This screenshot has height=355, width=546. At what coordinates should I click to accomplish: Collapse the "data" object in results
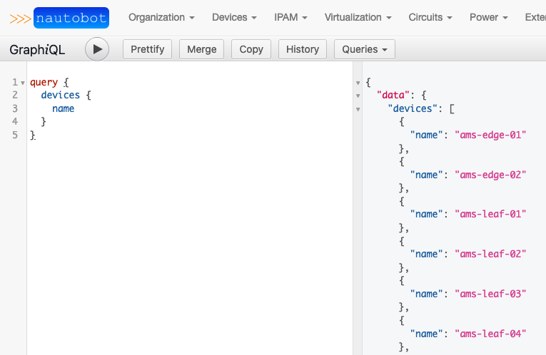tap(358, 96)
